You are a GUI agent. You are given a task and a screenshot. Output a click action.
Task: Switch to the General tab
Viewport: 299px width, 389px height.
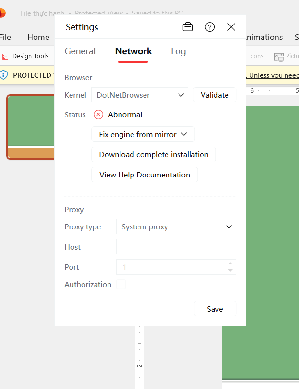(x=80, y=51)
